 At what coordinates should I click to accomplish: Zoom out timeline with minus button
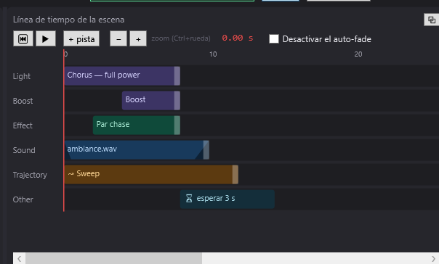click(118, 38)
